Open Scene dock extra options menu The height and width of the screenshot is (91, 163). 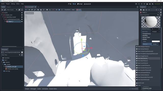pyautogui.click(x=22, y=10)
